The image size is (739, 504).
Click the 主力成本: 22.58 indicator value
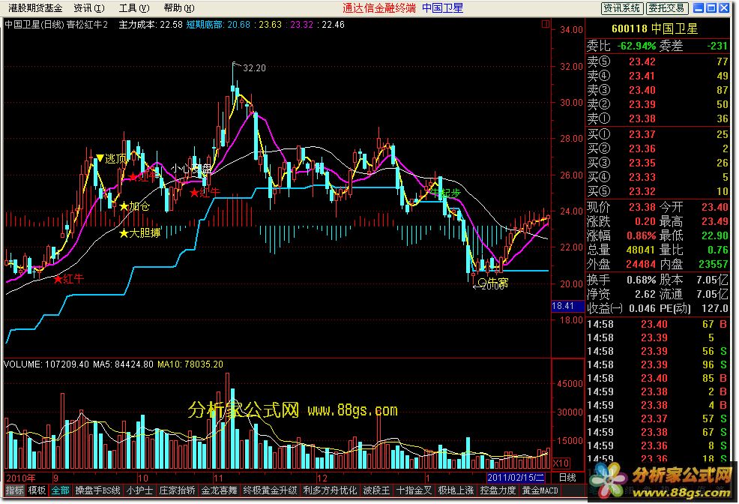click(x=151, y=25)
